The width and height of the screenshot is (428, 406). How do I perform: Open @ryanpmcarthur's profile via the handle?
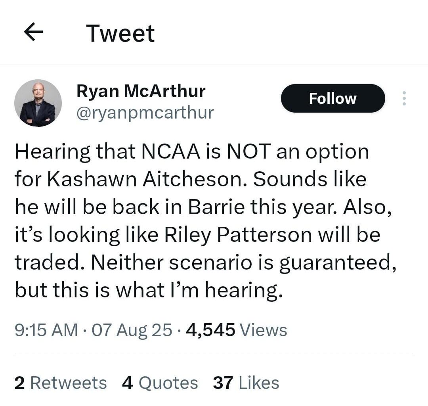click(x=145, y=113)
